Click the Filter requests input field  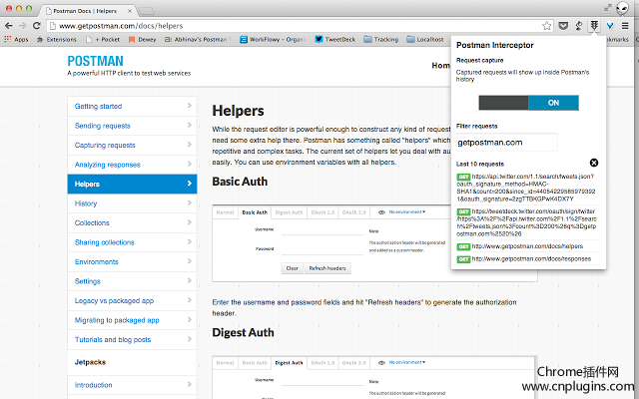tap(506, 143)
